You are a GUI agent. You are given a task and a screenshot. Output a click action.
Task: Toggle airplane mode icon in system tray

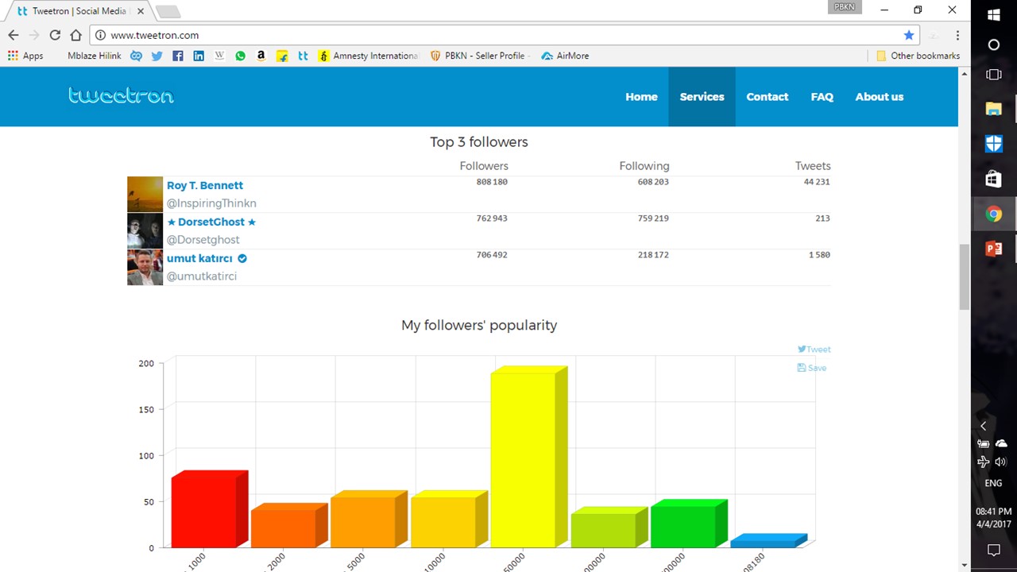984,462
